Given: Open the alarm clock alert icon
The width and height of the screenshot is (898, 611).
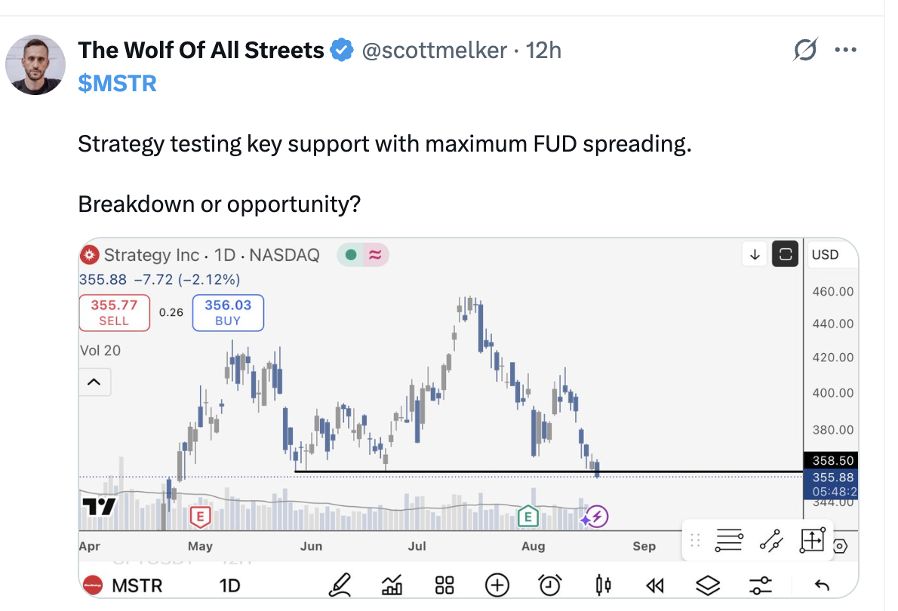Looking at the screenshot, I should click(x=550, y=585).
